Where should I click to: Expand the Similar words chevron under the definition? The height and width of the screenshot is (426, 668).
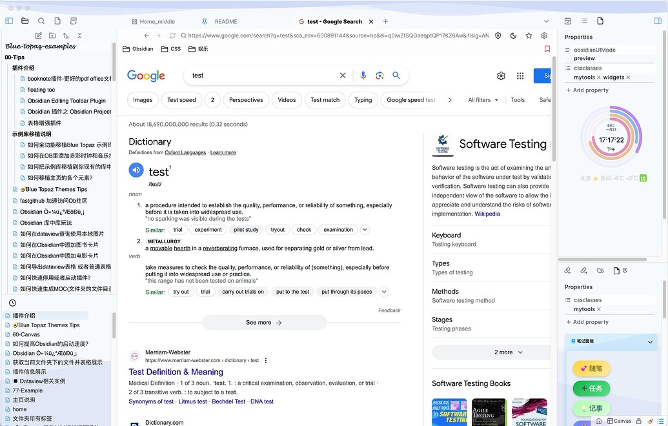click(365, 229)
